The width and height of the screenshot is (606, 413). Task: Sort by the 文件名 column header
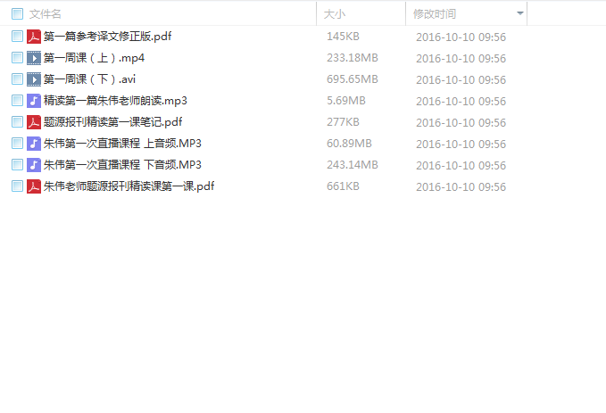click(46, 14)
